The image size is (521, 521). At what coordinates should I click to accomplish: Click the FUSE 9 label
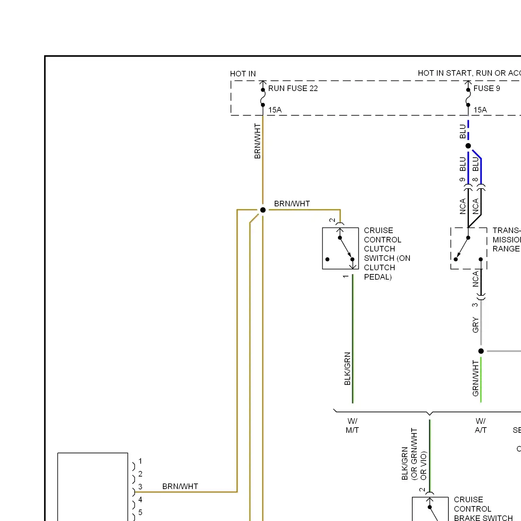pyautogui.click(x=487, y=89)
